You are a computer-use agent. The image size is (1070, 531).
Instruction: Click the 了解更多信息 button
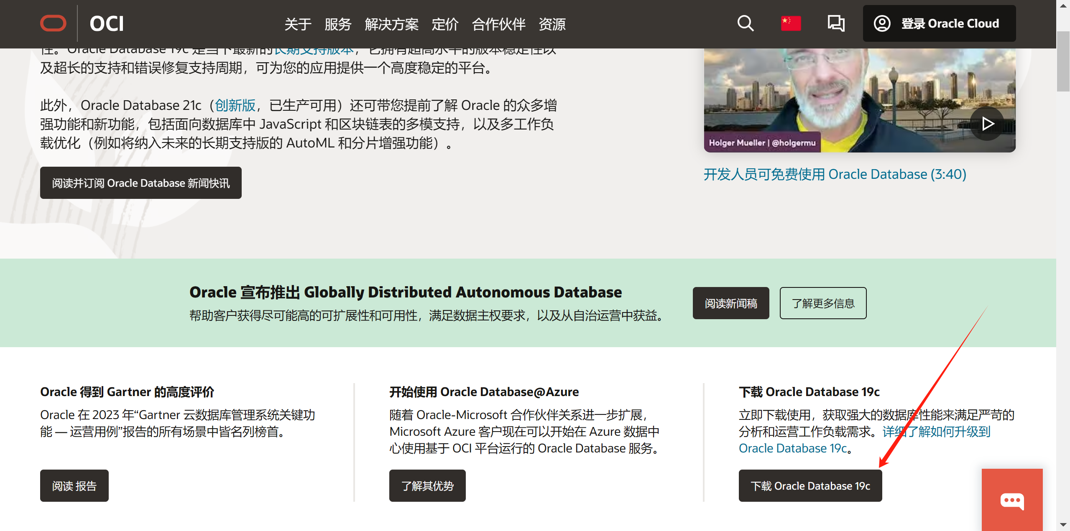823,303
